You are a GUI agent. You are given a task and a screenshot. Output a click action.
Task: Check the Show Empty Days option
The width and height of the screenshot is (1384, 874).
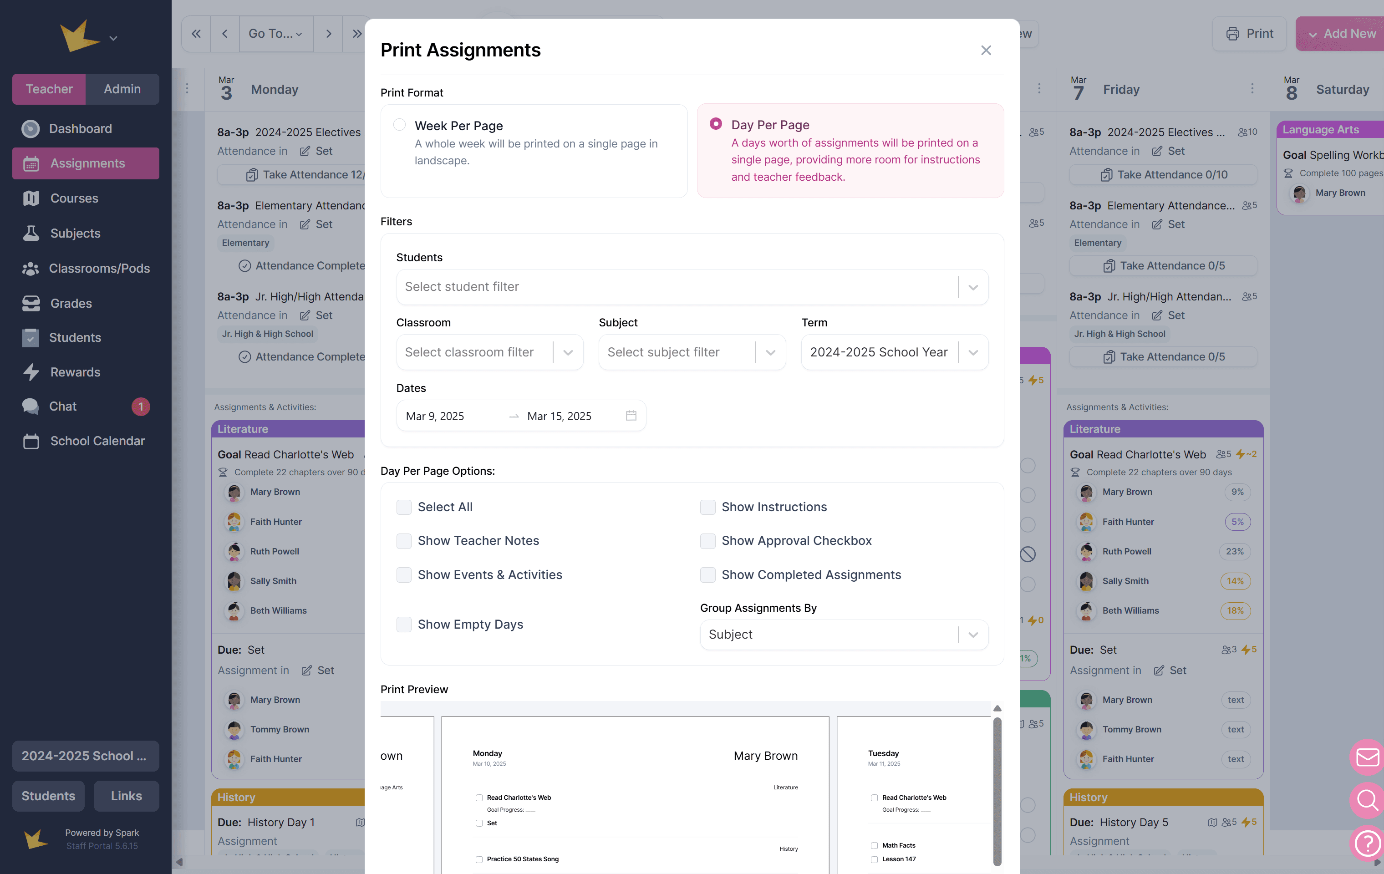click(404, 625)
